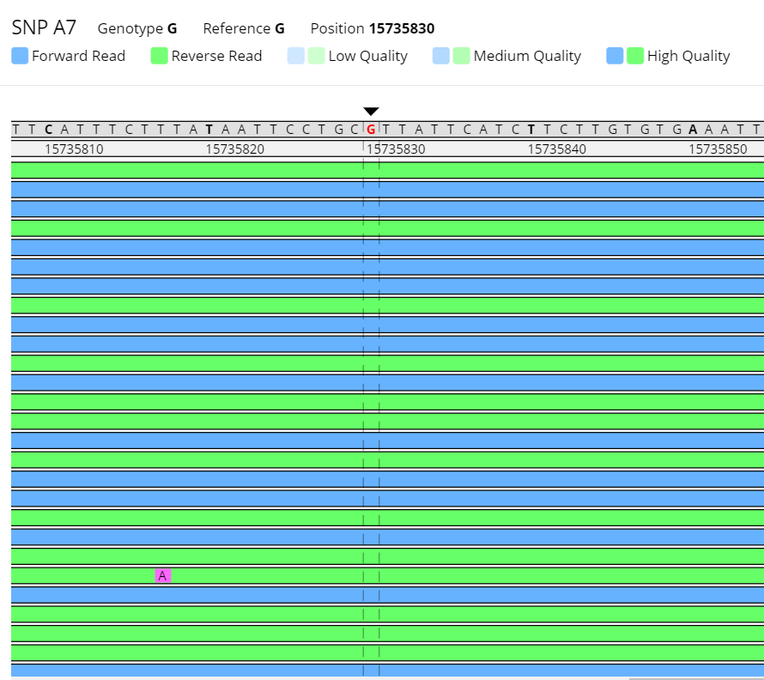Click the Reverse Read green legend swatch
Viewport: 764px width, 680px height.
(160, 56)
